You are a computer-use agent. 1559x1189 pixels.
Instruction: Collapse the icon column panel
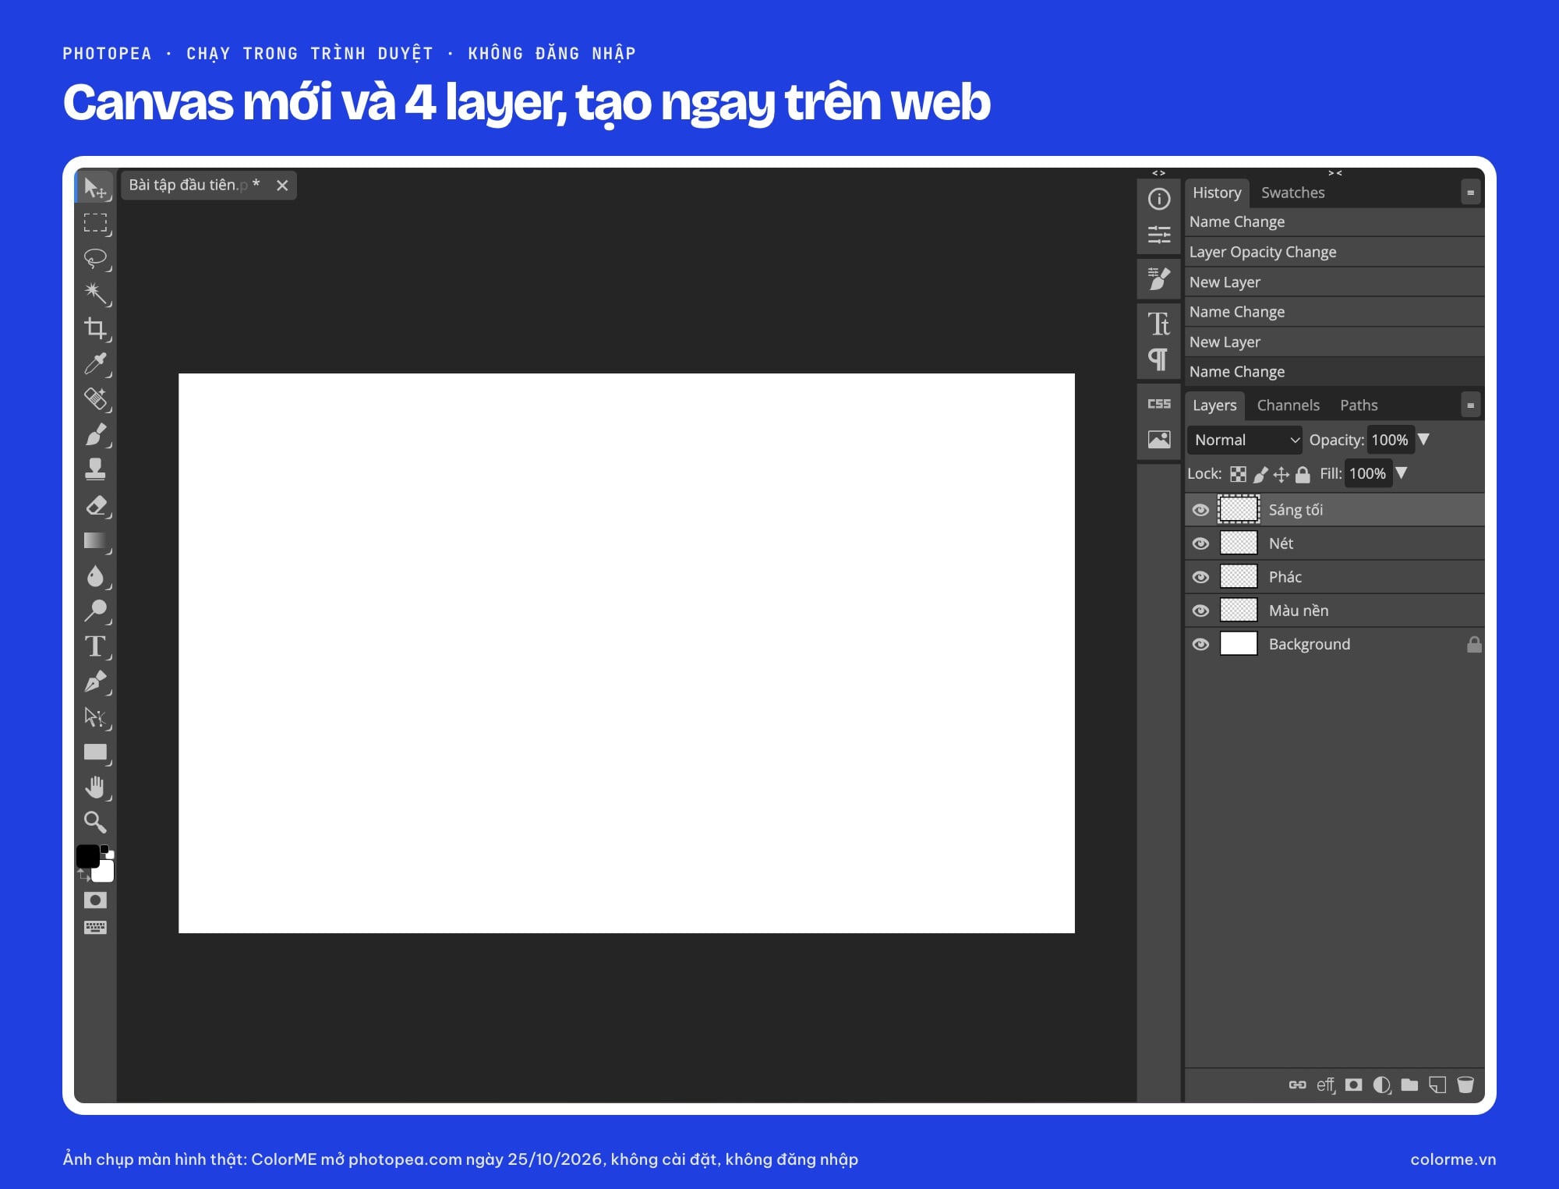(x=1159, y=173)
